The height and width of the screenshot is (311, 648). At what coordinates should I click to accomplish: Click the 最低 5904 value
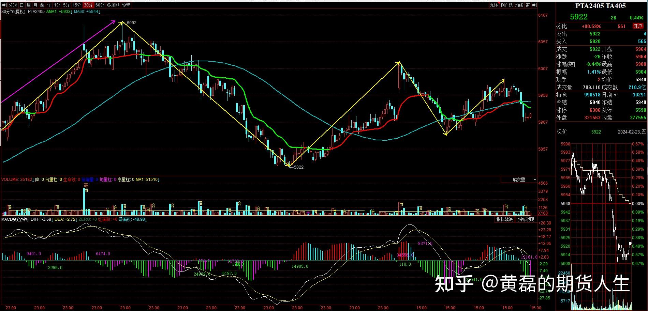[x=641, y=72]
